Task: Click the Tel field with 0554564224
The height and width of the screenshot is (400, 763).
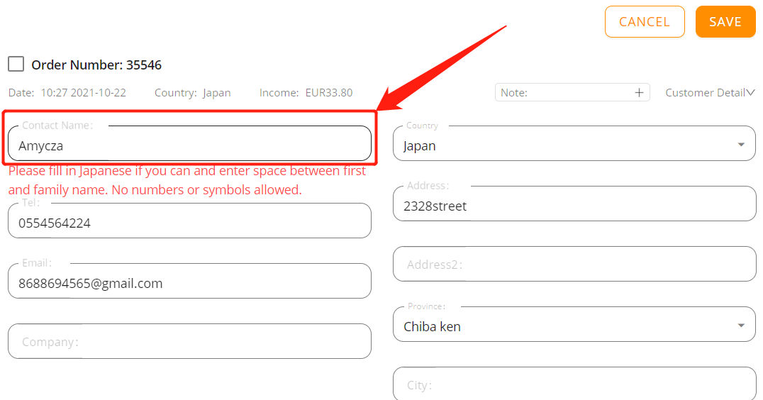Action: tap(190, 221)
